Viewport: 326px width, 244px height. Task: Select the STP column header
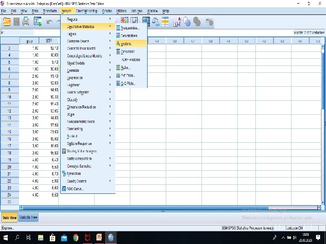49,41
